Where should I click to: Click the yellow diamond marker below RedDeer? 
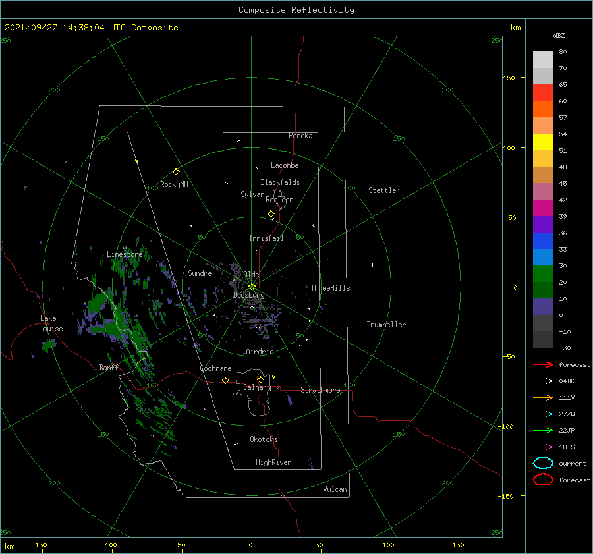tap(271, 214)
